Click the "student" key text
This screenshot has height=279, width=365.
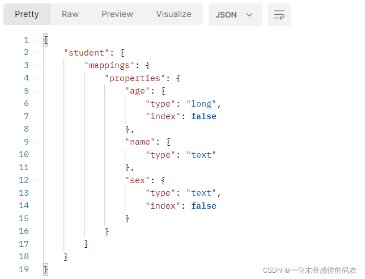point(86,53)
